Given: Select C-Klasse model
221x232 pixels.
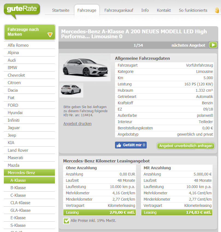Looking at the screenshot, I should pyautogui.click(x=29, y=195).
